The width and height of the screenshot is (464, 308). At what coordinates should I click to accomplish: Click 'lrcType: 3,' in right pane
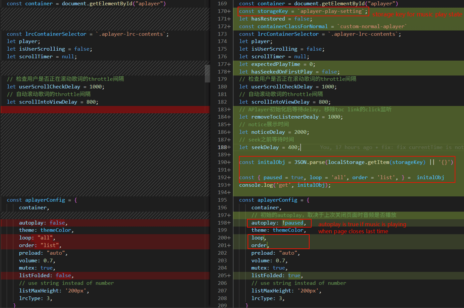(268, 298)
